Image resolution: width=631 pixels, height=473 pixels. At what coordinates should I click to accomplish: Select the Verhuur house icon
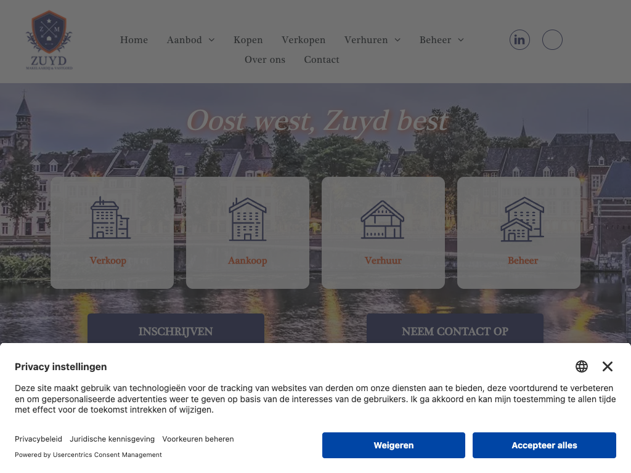coord(383,220)
